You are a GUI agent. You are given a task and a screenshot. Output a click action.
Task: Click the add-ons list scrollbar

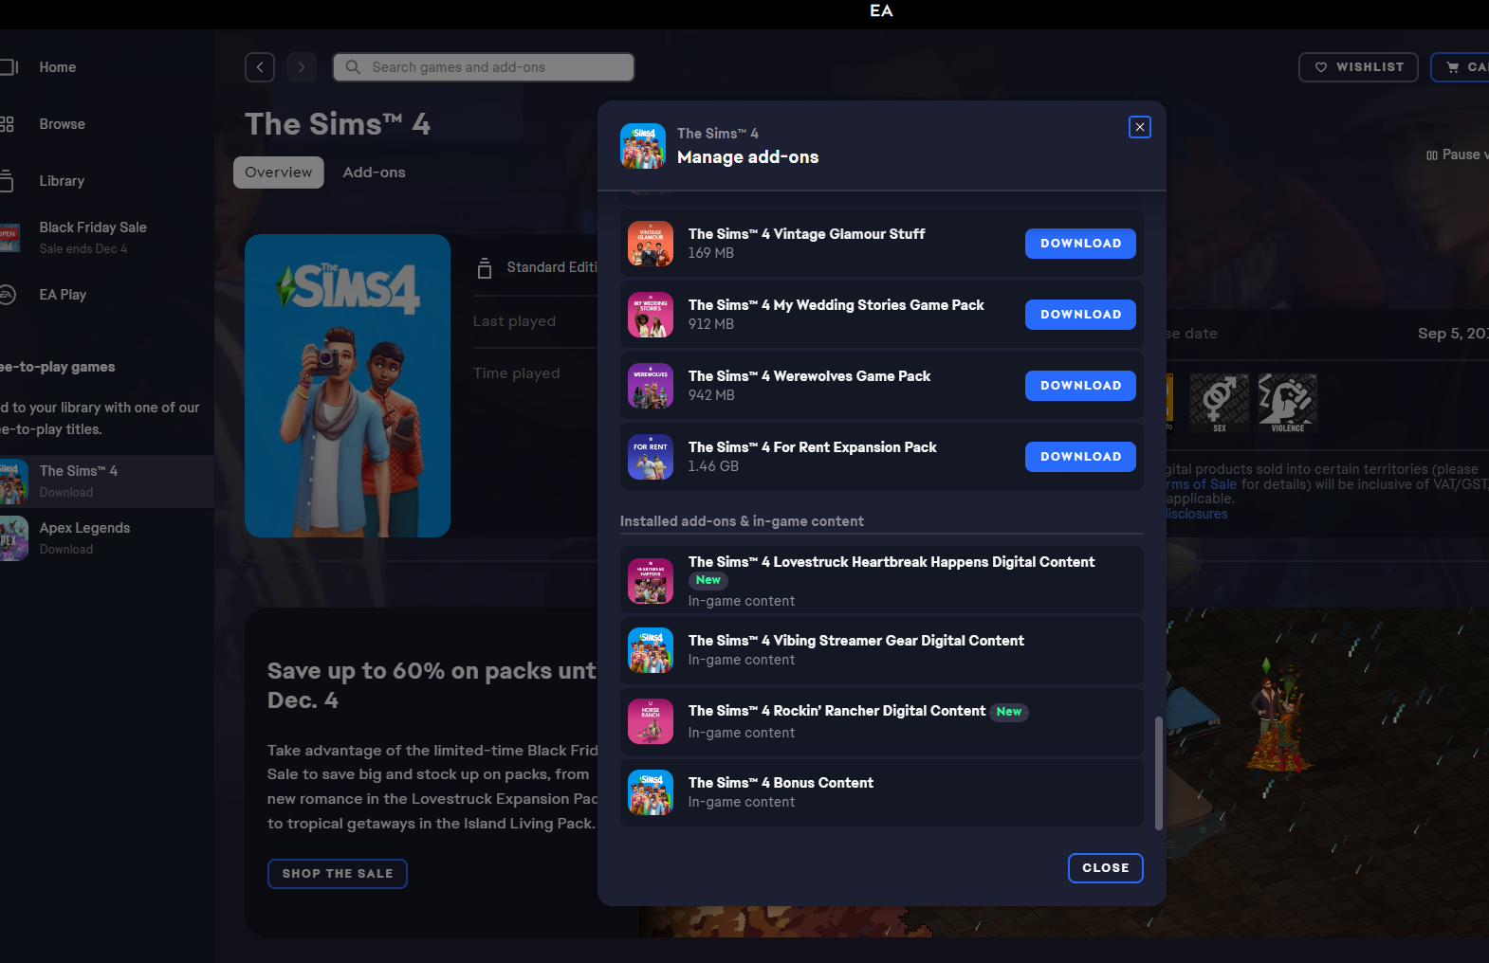coord(1158,772)
